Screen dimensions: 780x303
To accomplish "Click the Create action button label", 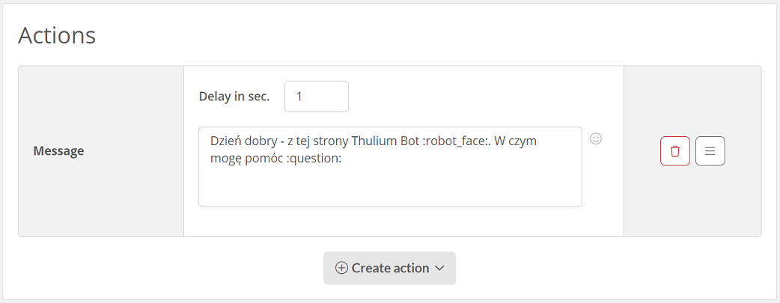I will tap(391, 268).
